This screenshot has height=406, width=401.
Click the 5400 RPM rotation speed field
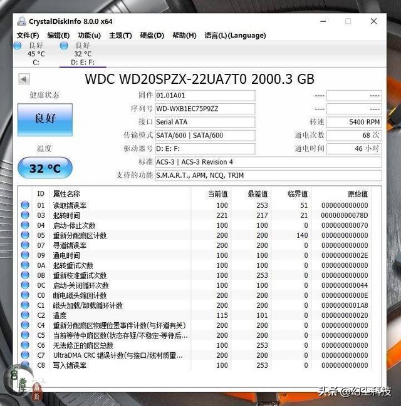354,122
